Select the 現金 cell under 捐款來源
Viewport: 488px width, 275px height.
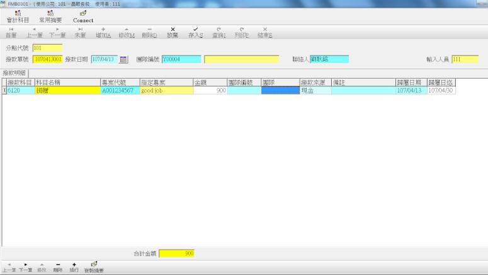point(315,91)
